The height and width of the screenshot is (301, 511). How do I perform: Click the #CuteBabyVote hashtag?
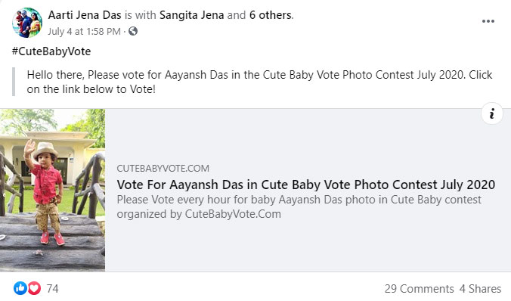[51, 51]
